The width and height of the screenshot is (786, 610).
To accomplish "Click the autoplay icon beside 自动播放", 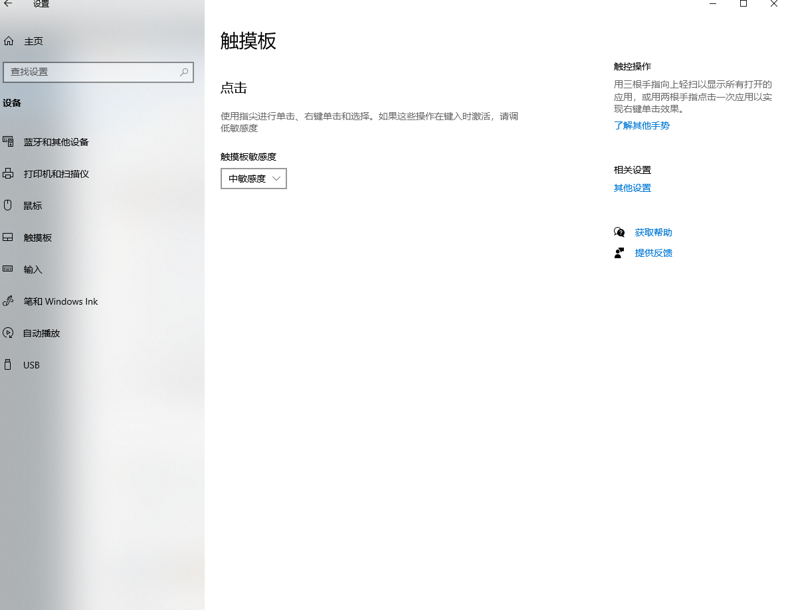I will [x=8, y=333].
